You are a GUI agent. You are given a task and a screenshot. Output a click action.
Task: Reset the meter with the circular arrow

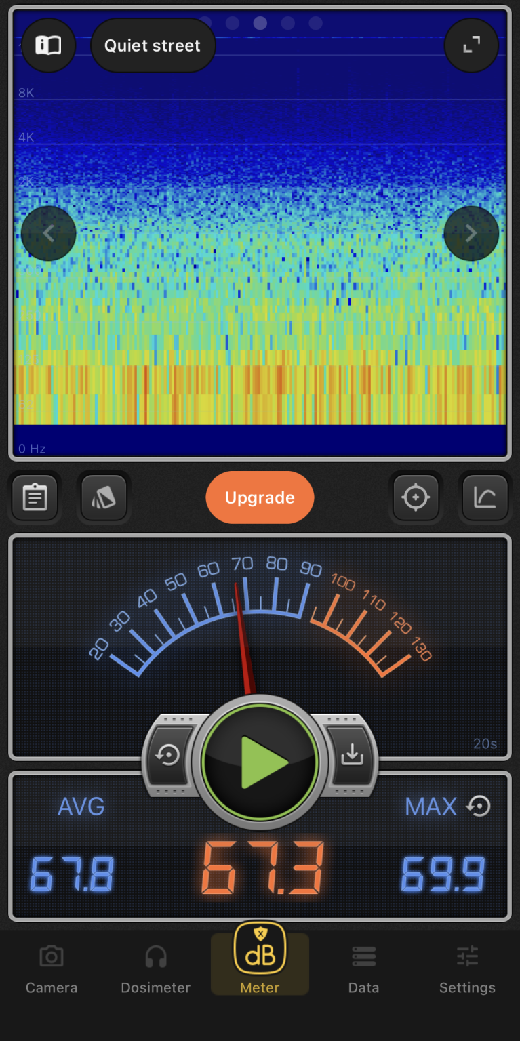168,756
